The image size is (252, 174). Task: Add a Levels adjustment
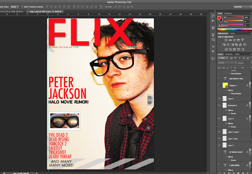point(230,40)
